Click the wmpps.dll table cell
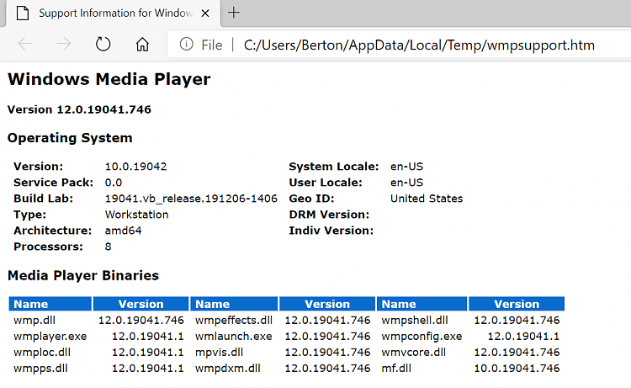 [40, 369]
